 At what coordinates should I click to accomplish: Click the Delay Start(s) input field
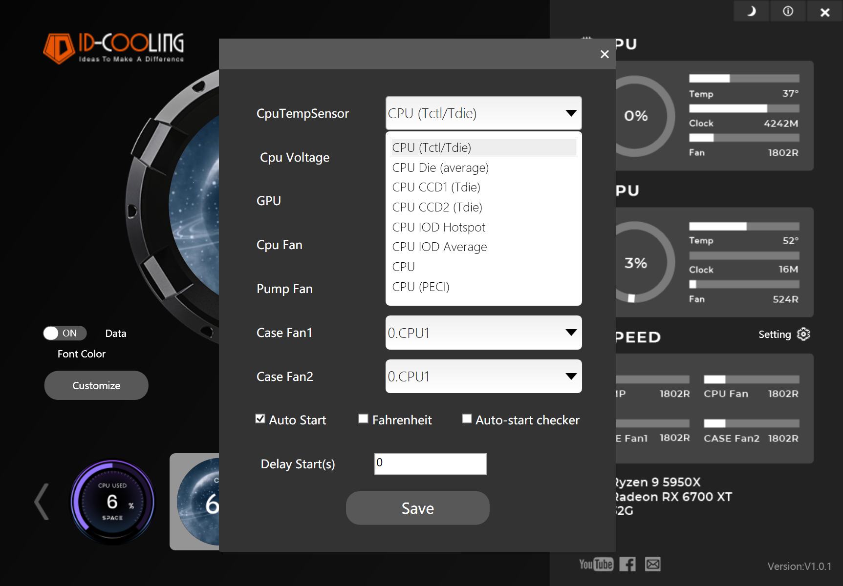pyautogui.click(x=430, y=463)
